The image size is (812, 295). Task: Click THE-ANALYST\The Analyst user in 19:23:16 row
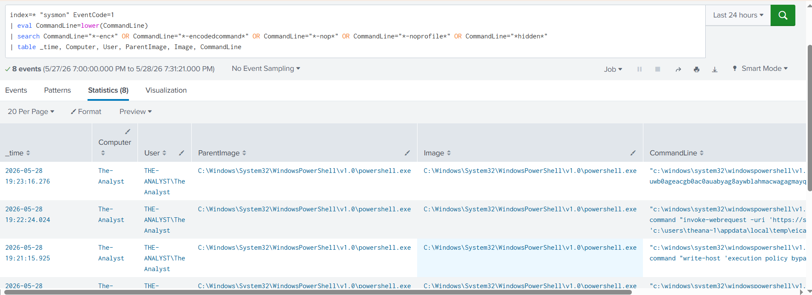(x=164, y=181)
